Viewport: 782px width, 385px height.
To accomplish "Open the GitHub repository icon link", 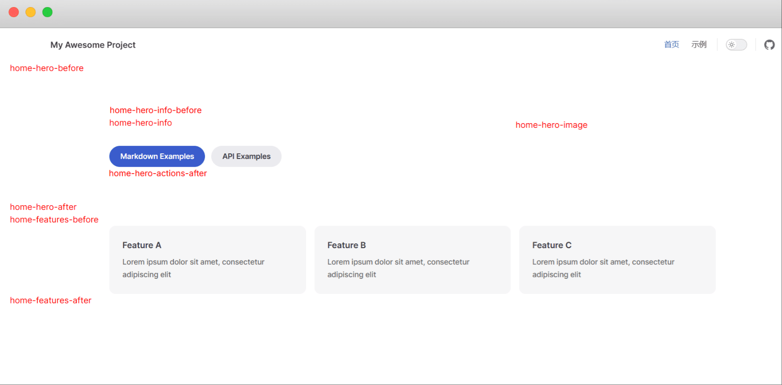I will [769, 45].
